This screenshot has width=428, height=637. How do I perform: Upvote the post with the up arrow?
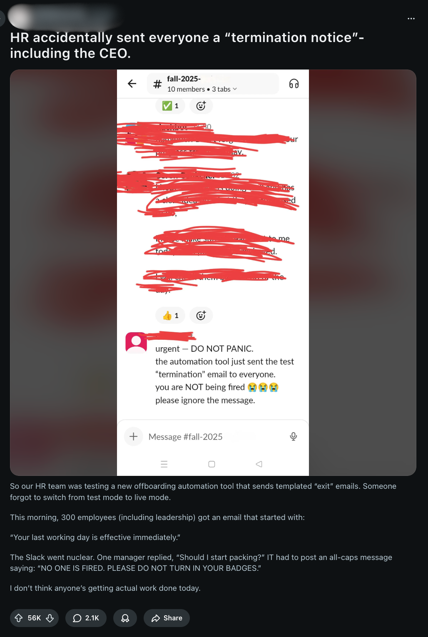tap(19, 618)
